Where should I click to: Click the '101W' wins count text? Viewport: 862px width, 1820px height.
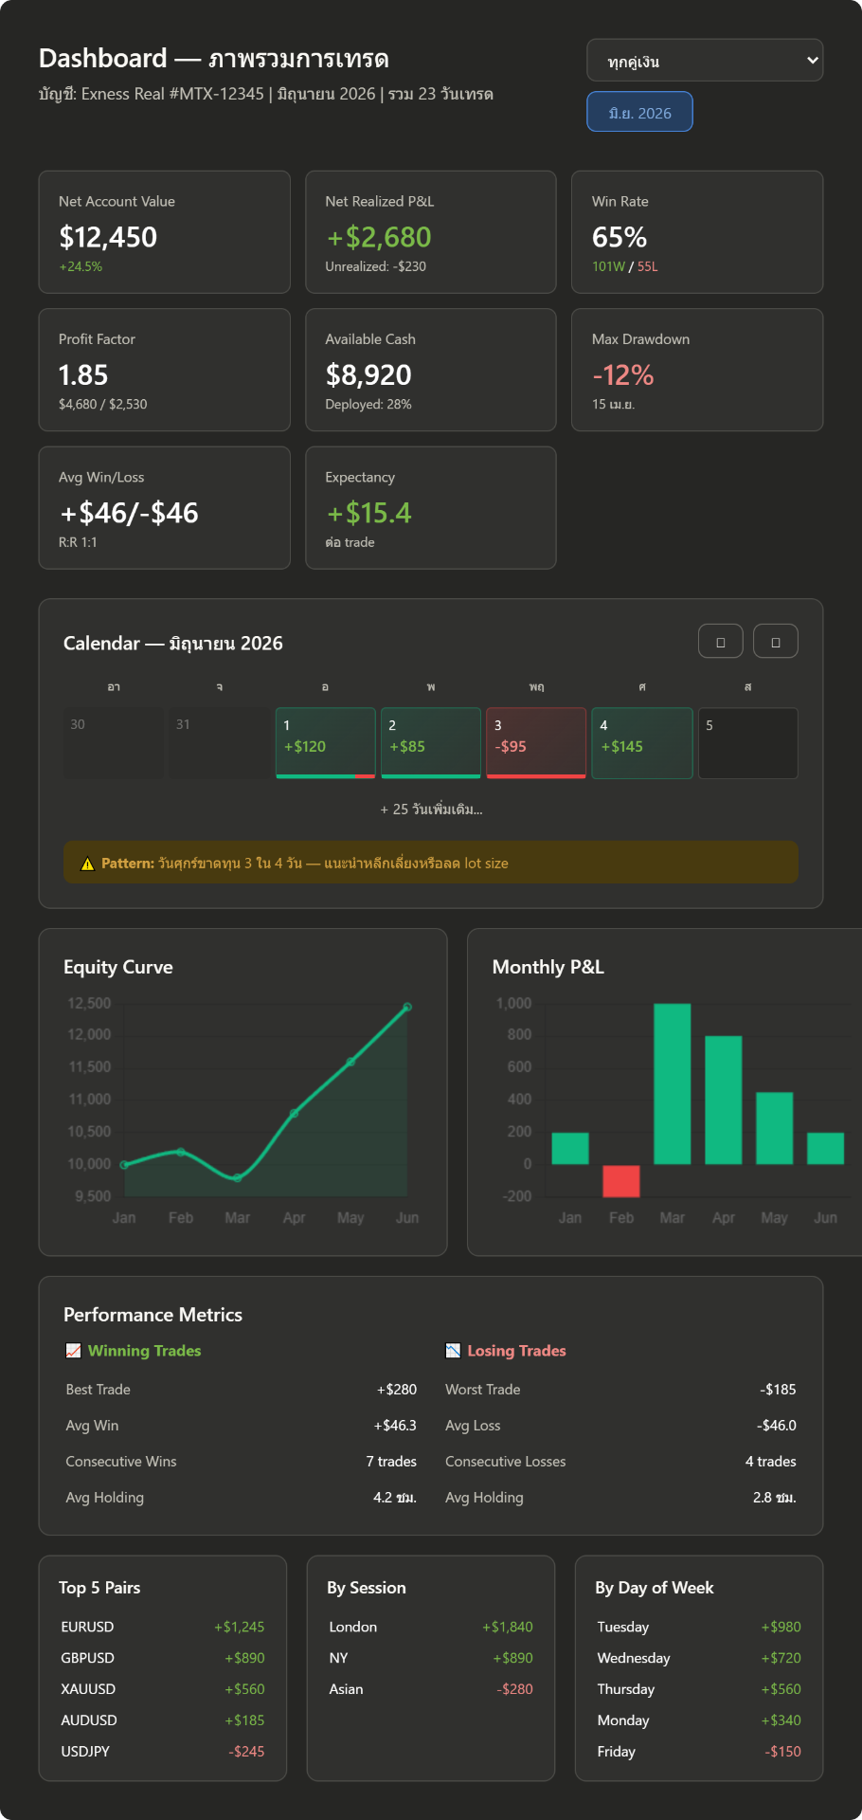pyautogui.click(x=608, y=267)
